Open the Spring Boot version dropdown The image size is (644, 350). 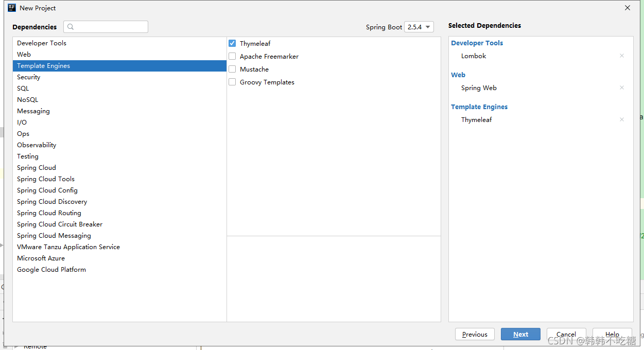click(x=419, y=27)
